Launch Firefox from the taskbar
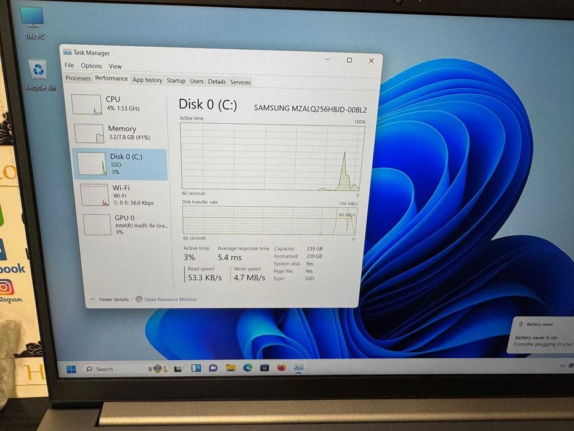Screen dimensions: 574x431 [x=282, y=367]
